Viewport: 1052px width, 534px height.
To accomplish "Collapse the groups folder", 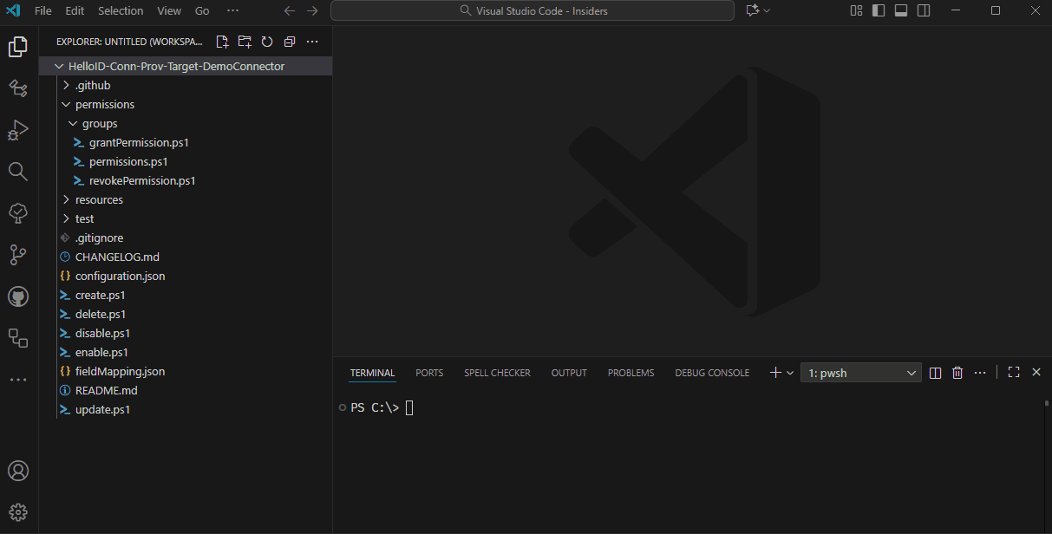I will click(x=186, y=123).
